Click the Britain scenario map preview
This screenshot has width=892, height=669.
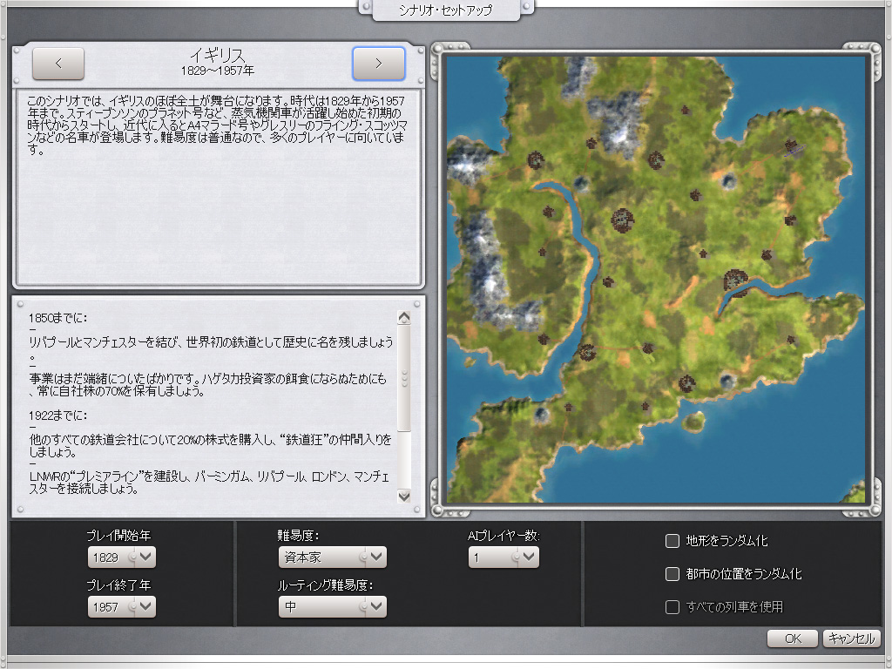pos(656,279)
